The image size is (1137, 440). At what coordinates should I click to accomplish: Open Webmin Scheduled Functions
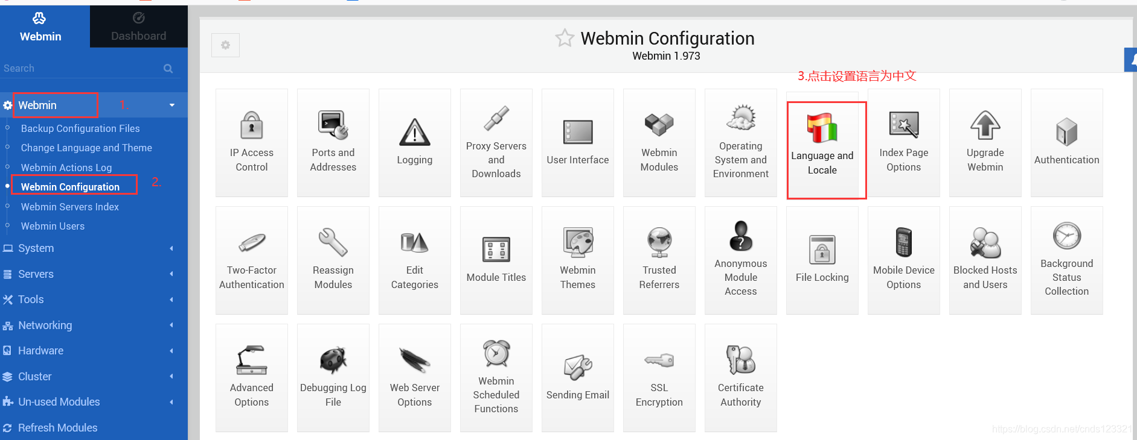point(496,378)
